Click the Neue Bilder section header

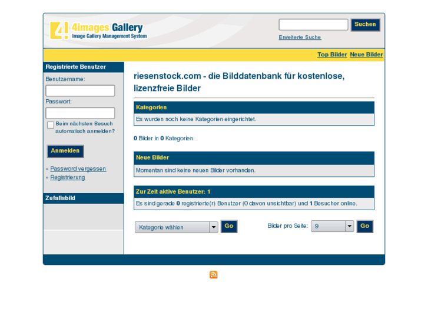(x=254, y=158)
